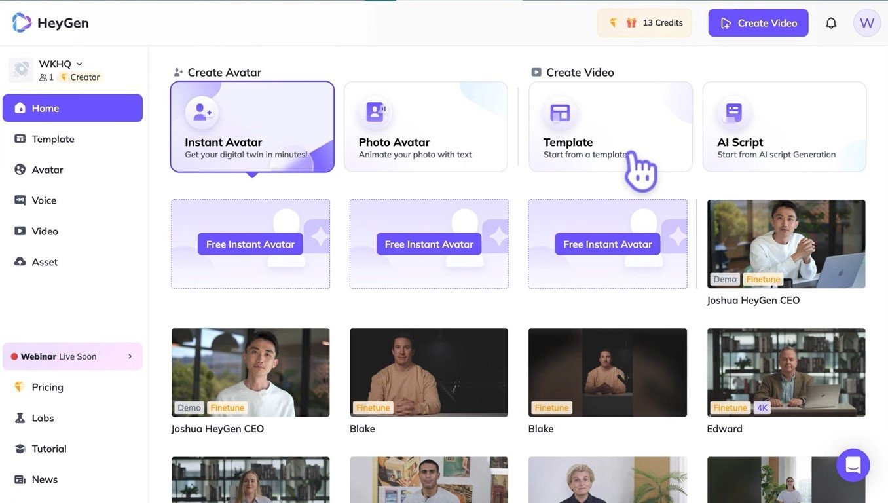Click the HeyGen logo icon
The image size is (888, 503).
(x=22, y=23)
